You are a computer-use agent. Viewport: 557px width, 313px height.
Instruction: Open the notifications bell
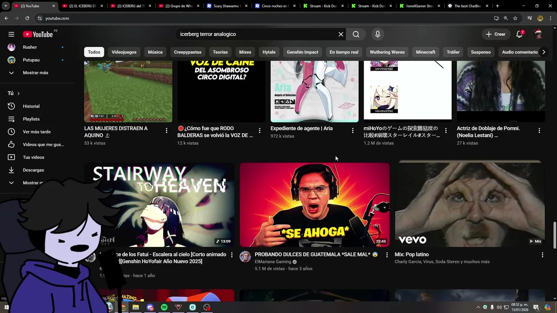click(x=520, y=34)
